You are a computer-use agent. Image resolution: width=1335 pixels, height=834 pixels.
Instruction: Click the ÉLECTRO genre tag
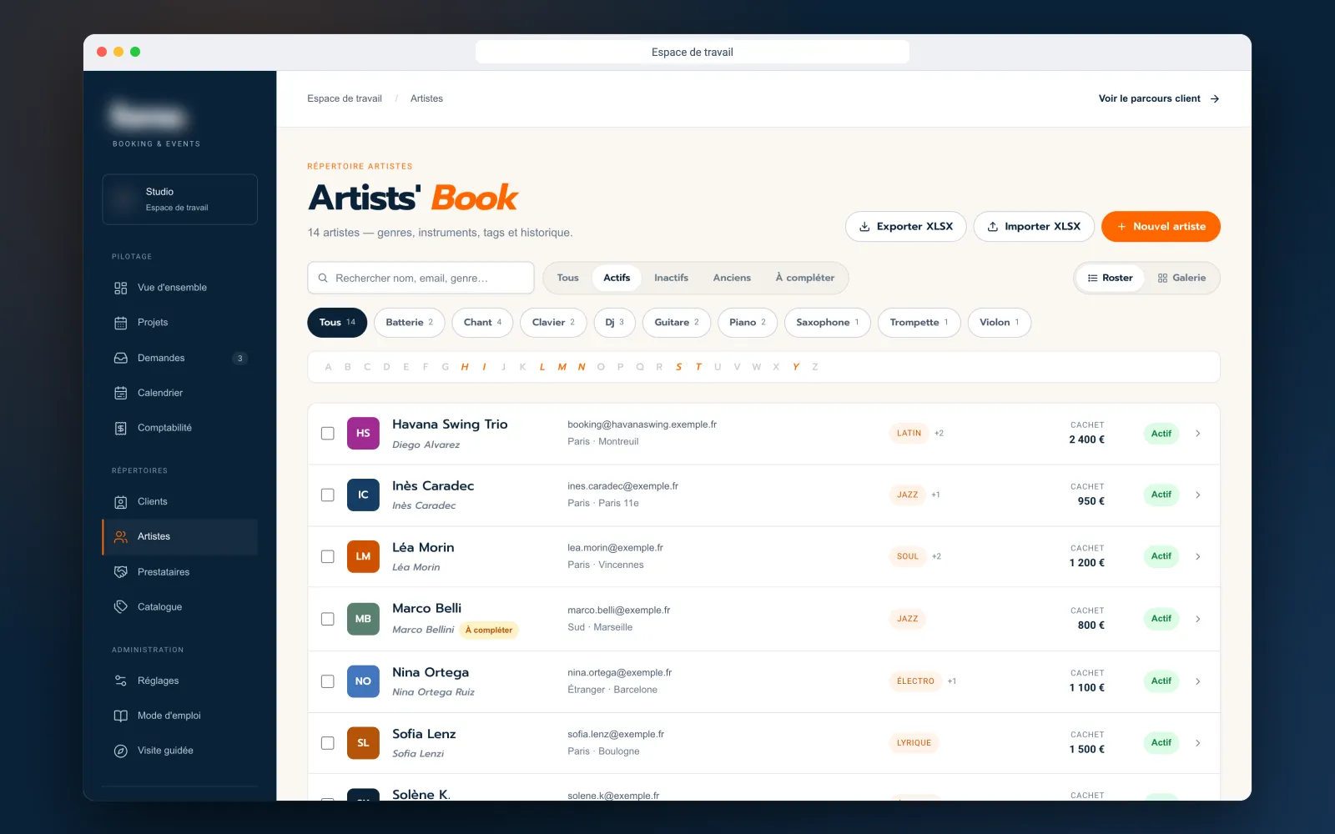click(915, 681)
